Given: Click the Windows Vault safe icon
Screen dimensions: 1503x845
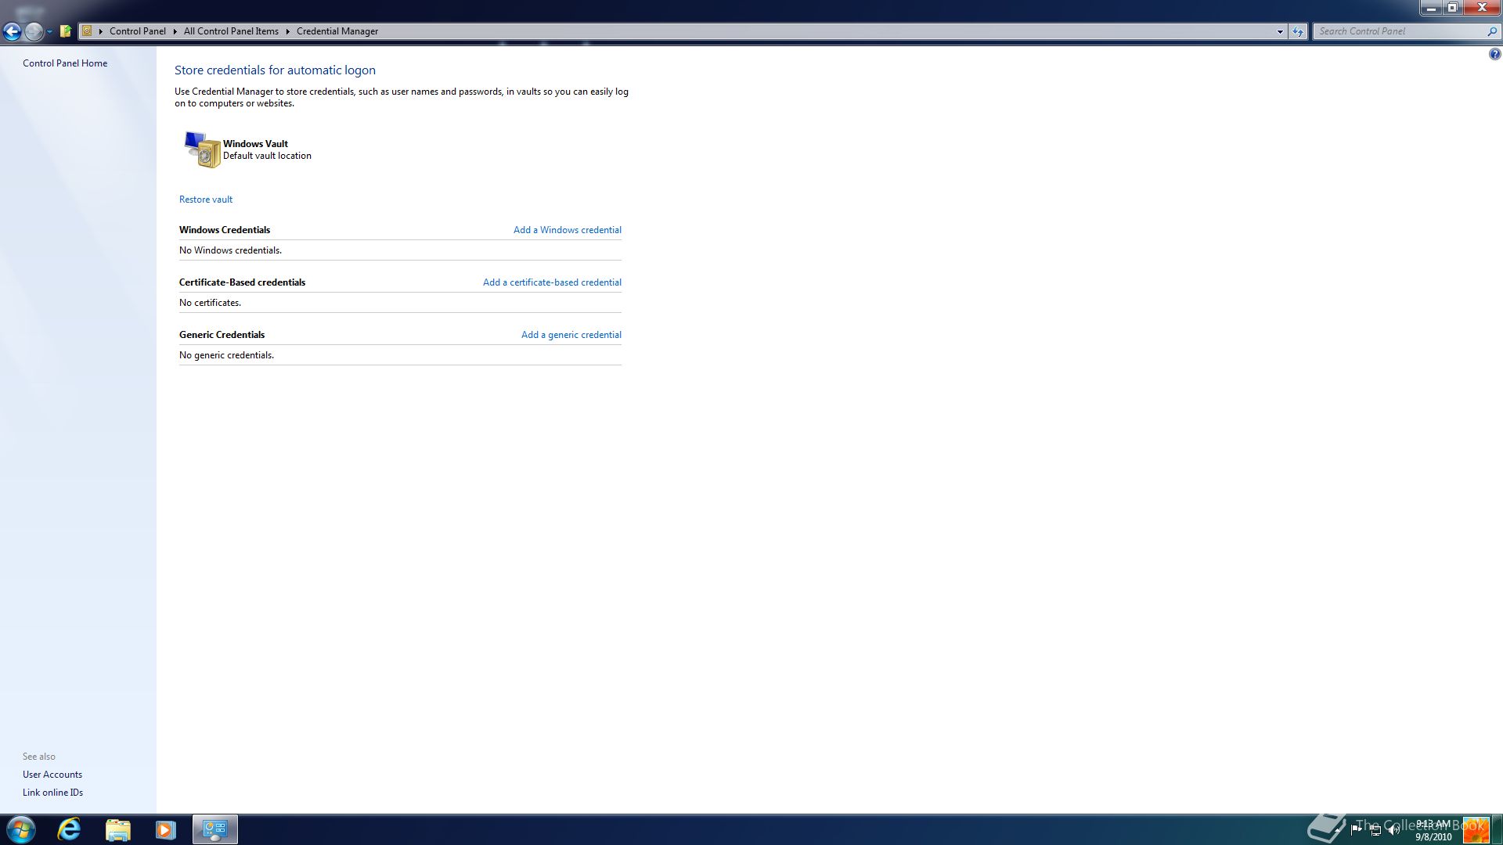Looking at the screenshot, I should [203, 149].
